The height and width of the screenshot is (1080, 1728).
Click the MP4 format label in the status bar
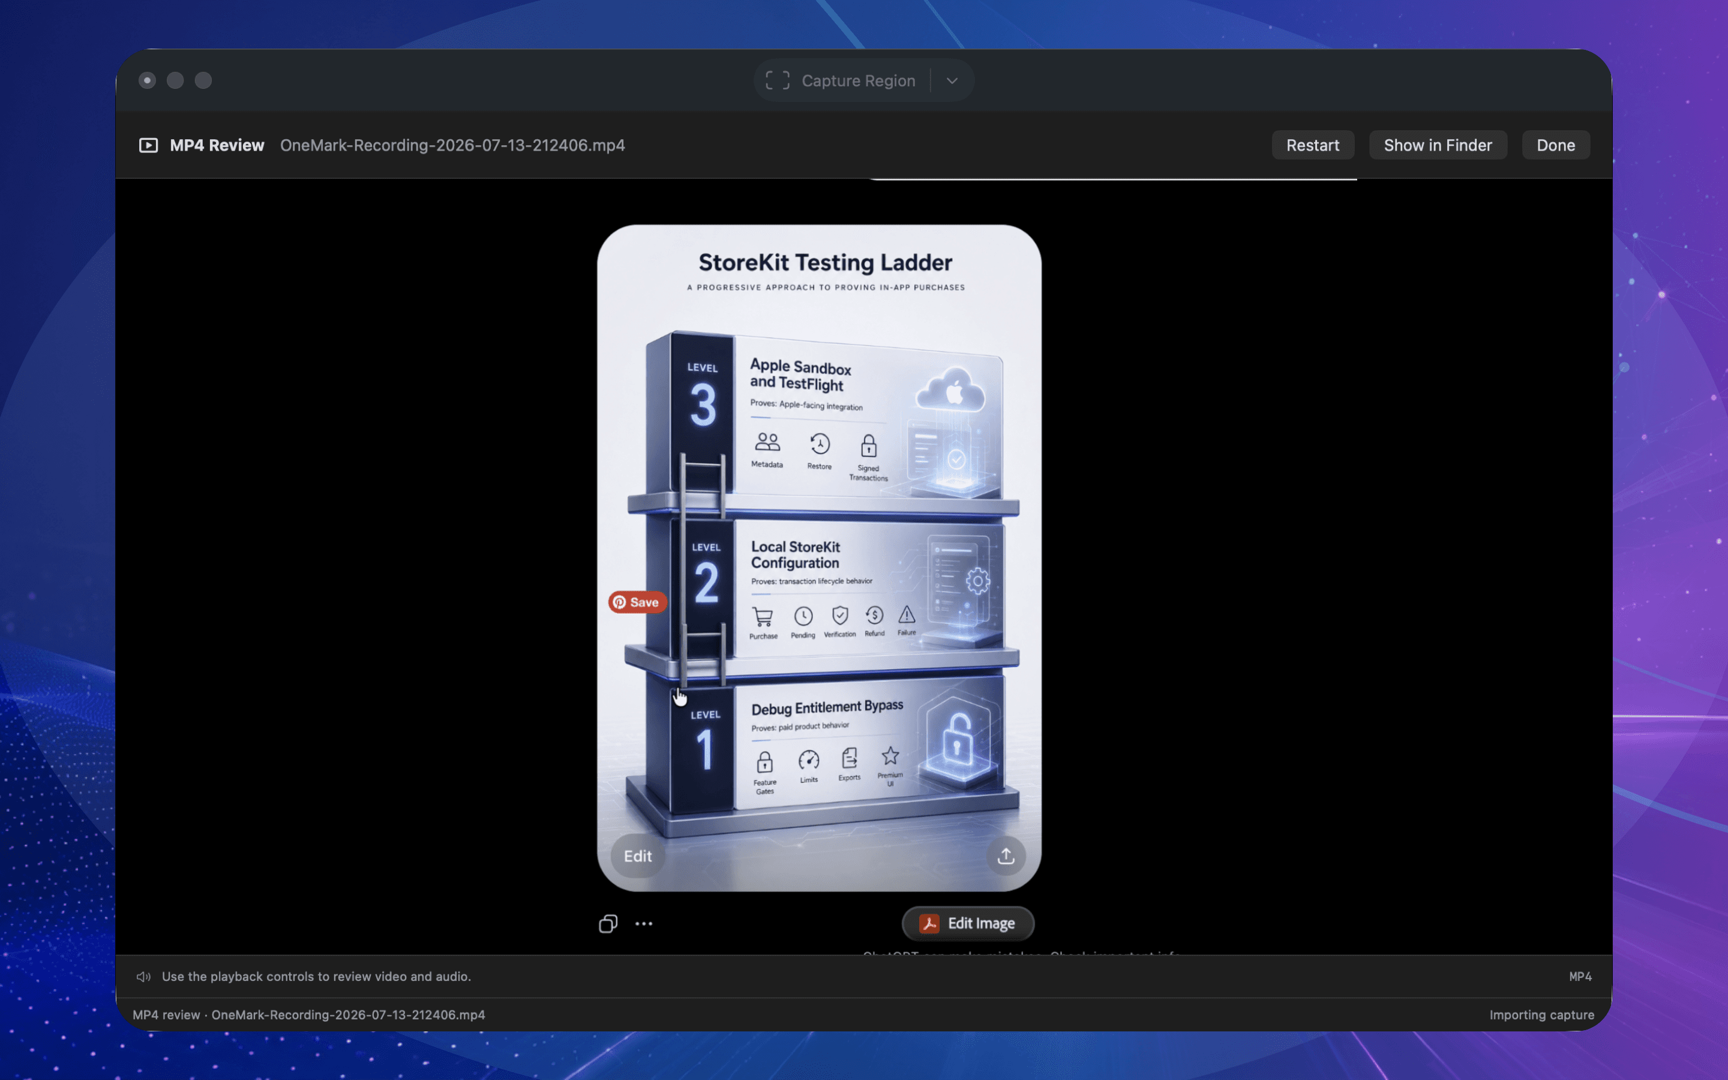(1579, 976)
